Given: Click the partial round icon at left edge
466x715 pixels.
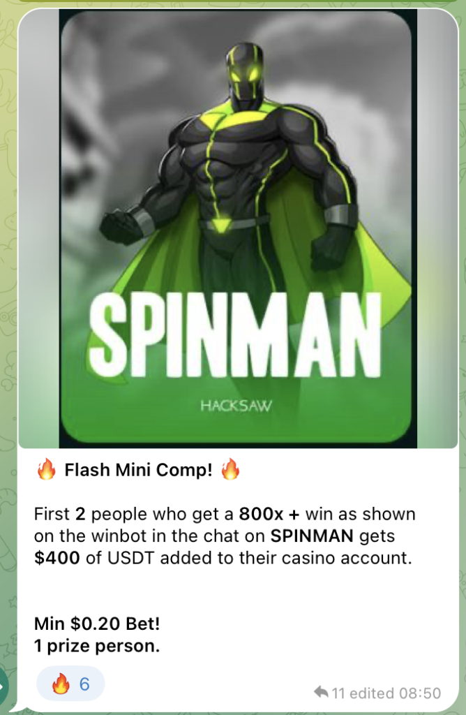Looking at the screenshot, I should (x=3, y=686).
